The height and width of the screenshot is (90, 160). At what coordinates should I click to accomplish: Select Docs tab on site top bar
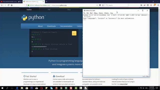(x=69, y=9)
